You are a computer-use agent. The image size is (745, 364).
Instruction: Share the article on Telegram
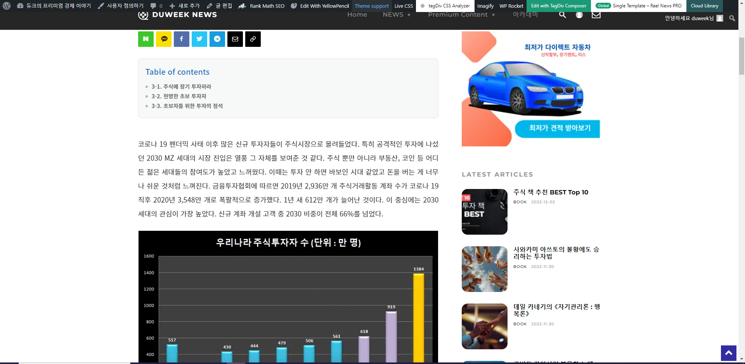point(217,39)
